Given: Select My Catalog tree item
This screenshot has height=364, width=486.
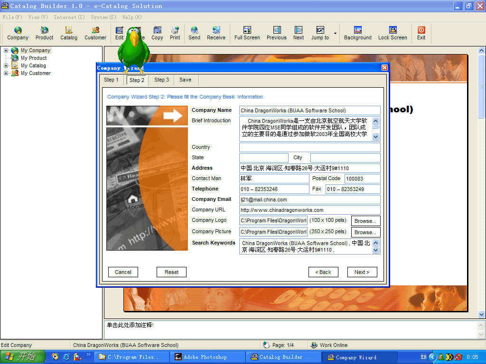Looking at the screenshot, I should pos(33,65).
